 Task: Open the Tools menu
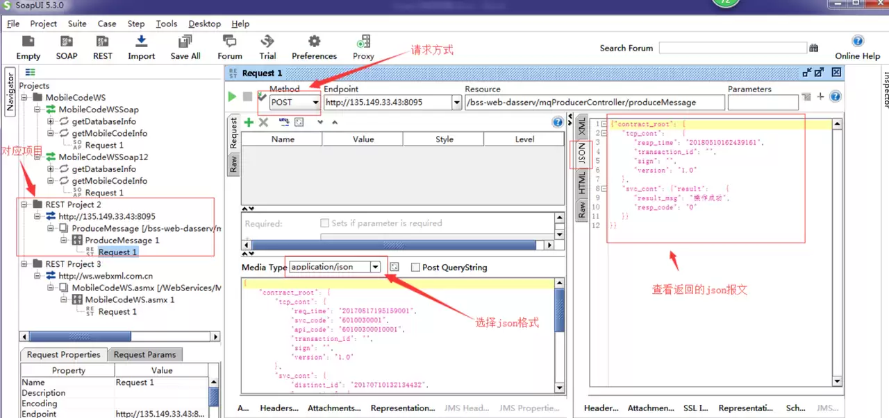click(167, 24)
